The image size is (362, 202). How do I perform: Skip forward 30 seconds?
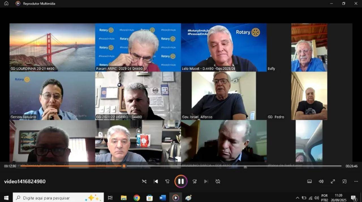click(x=195, y=181)
